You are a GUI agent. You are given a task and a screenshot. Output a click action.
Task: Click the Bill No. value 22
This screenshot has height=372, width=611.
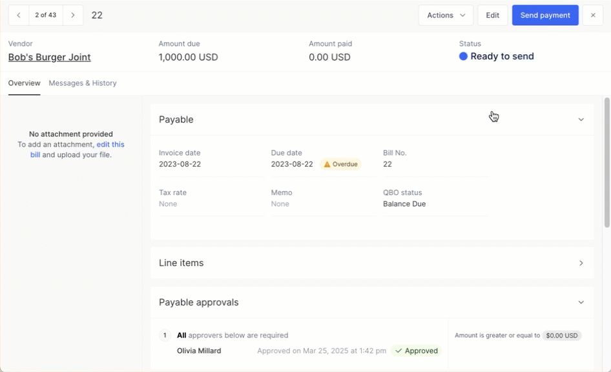click(388, 164)
